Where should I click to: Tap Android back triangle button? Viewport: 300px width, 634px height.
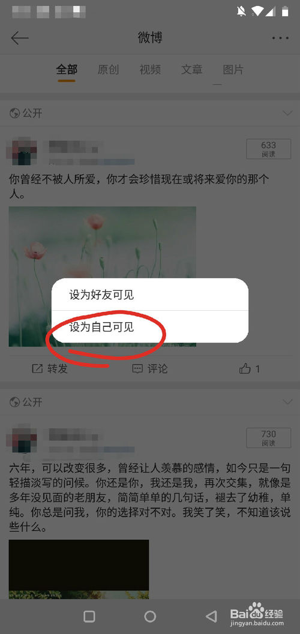(211, 616)
